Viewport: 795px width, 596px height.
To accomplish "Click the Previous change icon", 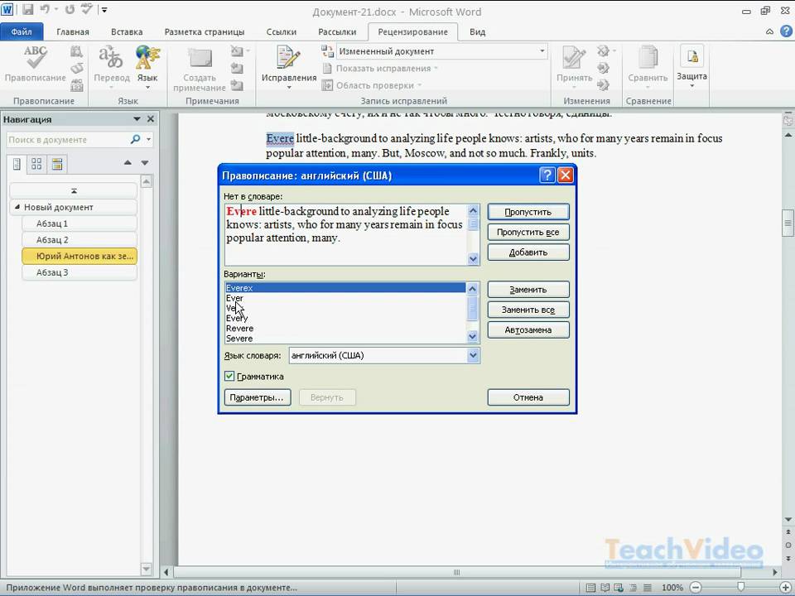I will pyautogui.click(x=603, y=68).
